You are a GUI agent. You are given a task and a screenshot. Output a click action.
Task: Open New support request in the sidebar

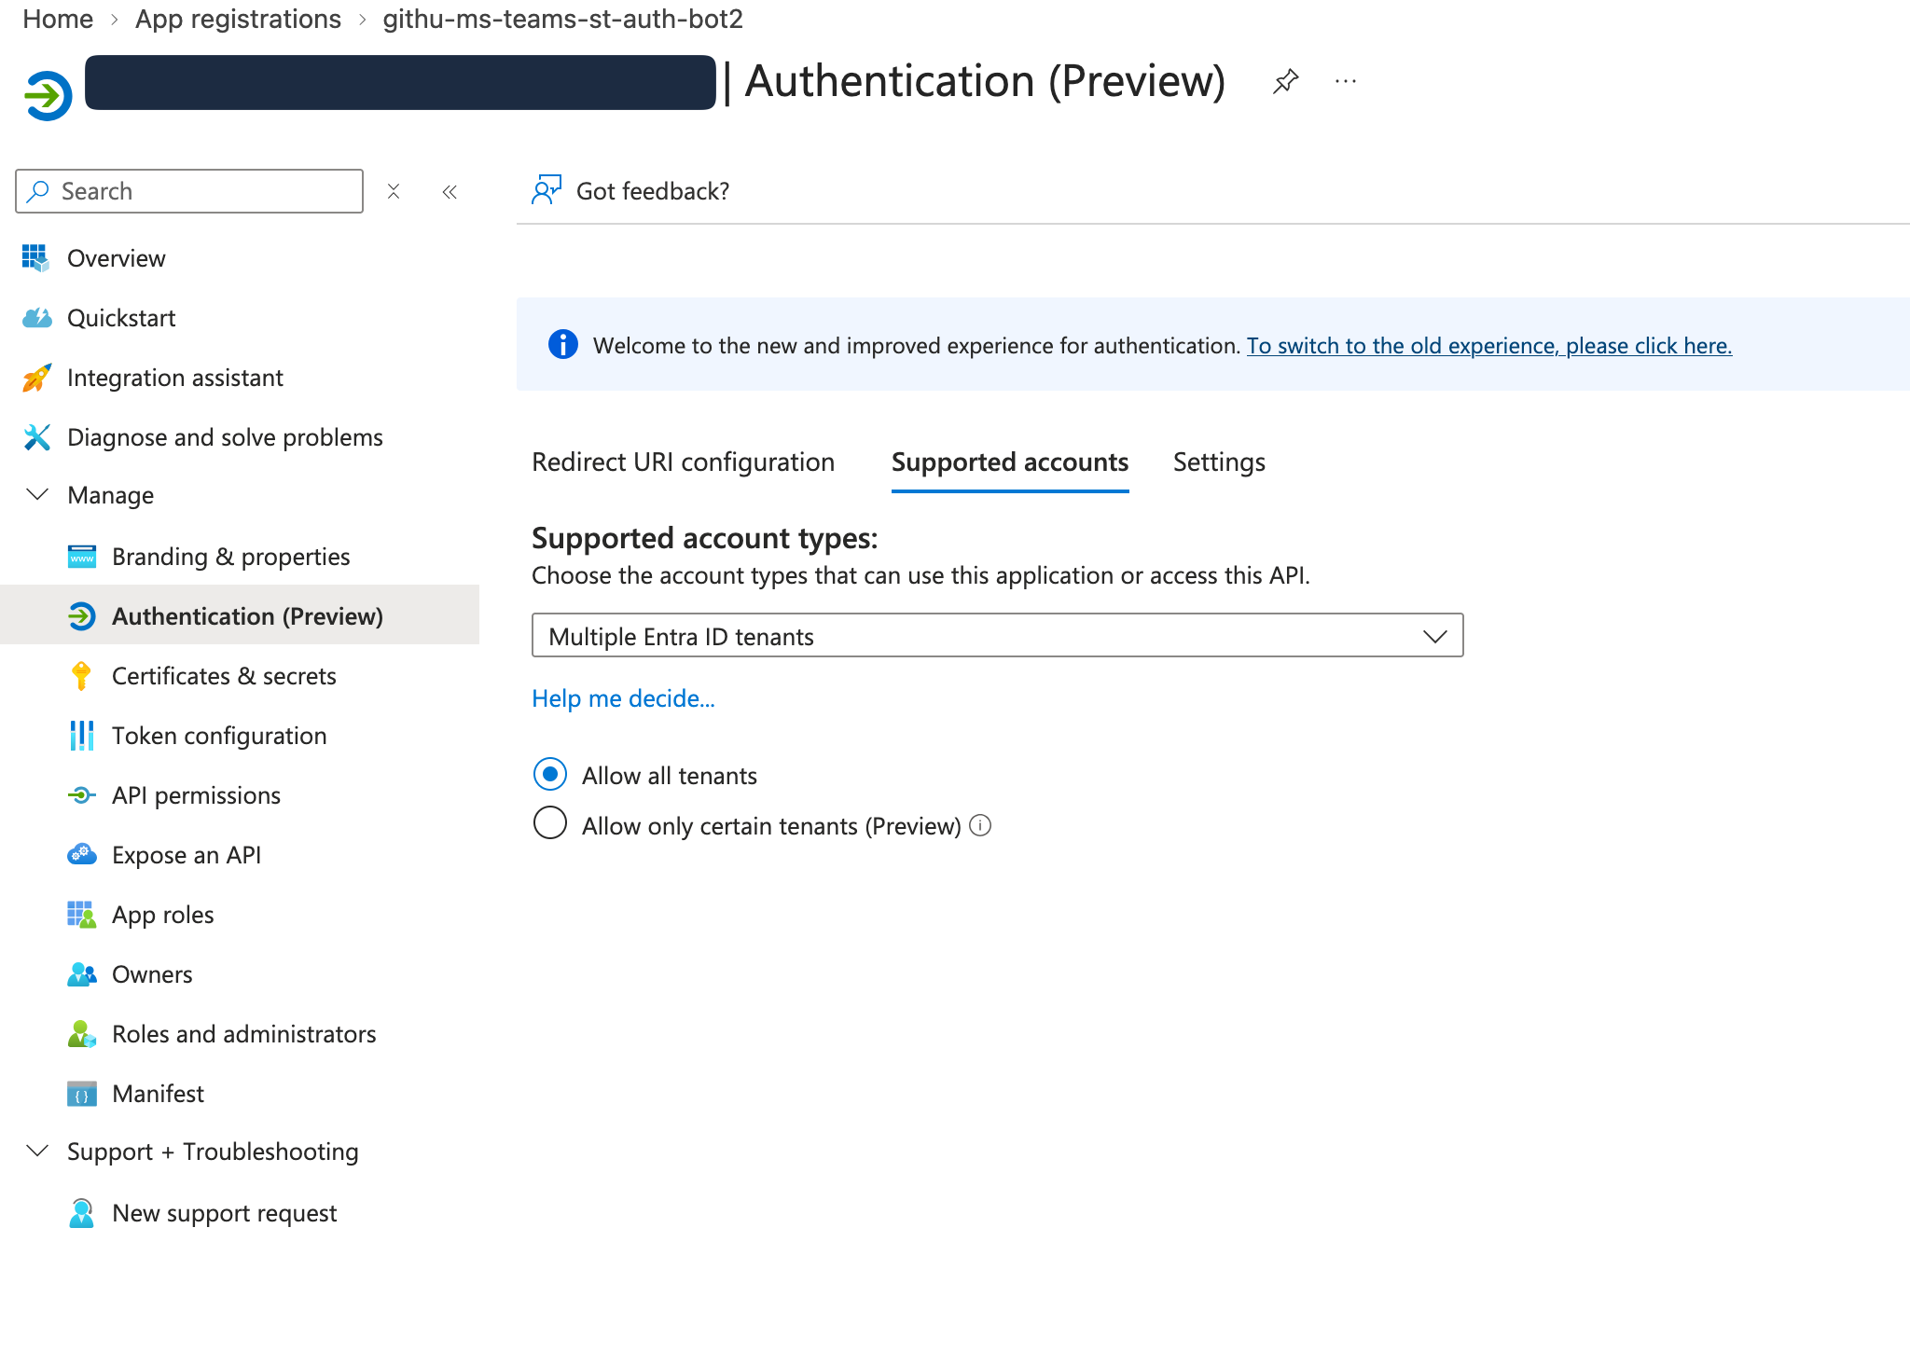click(x=240, y=1213)
